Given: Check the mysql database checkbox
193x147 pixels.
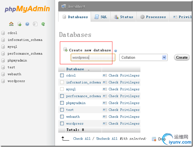Looking at the screenshot, I should (62, 89).
